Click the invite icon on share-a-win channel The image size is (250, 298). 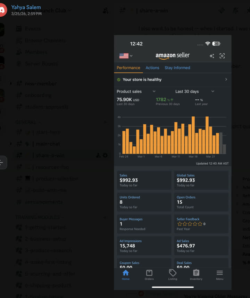point(98,155)
